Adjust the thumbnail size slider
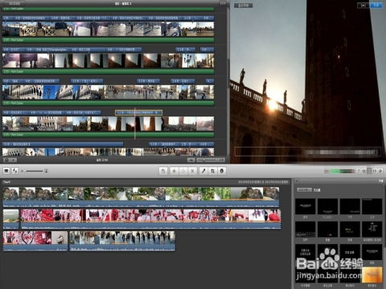 point(35,171)
